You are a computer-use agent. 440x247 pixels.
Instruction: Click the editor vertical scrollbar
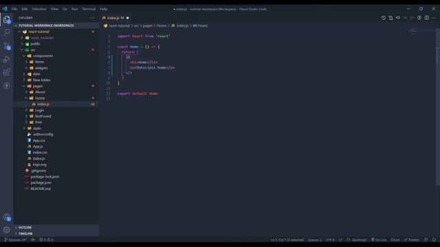pyautogui.click(x=438, y=106)
